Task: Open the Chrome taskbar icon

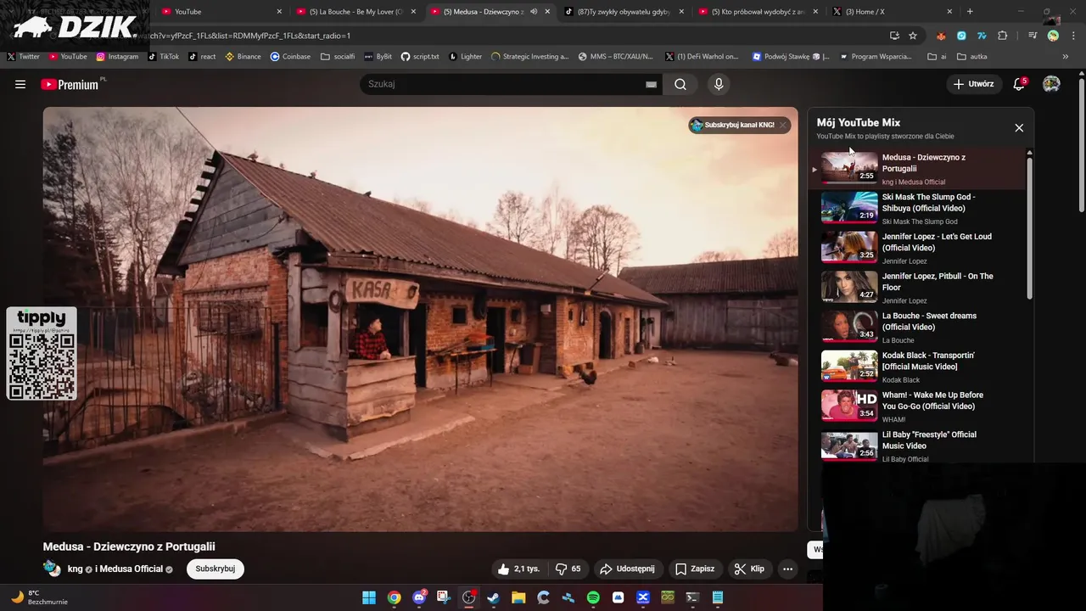Action: (x=394, y=597)
